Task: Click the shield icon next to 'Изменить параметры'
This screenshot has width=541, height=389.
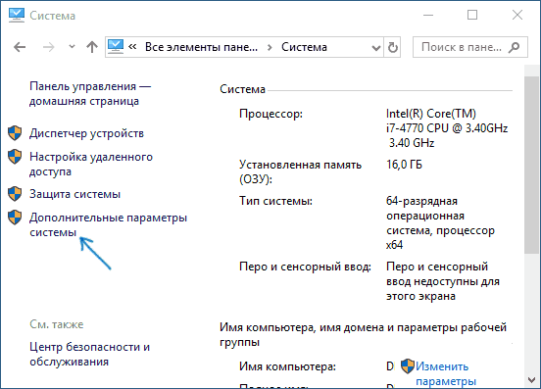Action: pos(408,366)
